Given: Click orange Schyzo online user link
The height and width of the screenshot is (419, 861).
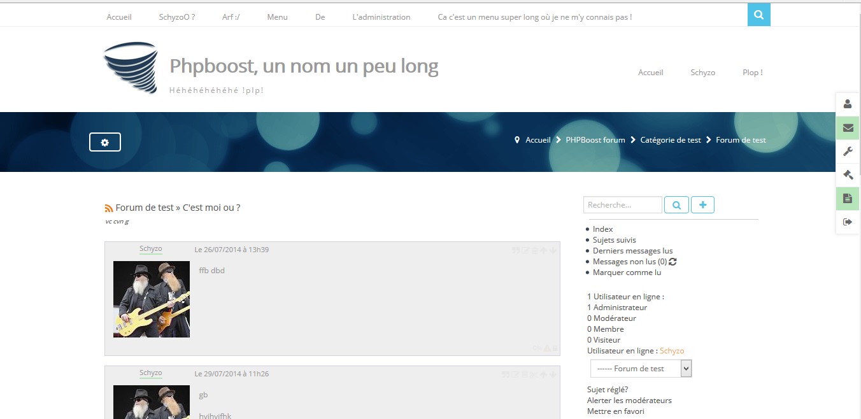Looking at the screenshot, I should [672, 351].
